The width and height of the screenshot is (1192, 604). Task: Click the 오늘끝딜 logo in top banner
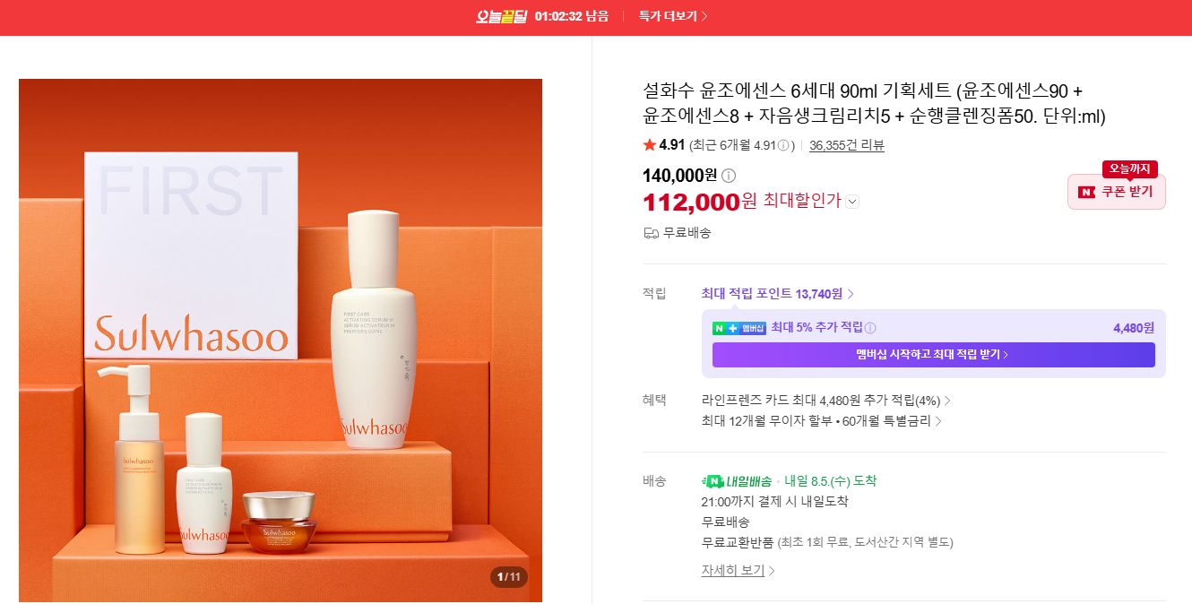pyautogui.click(x=501, y=16)
